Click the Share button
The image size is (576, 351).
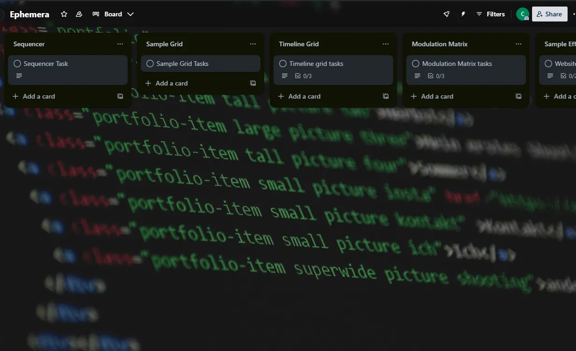[x=549, y=14]
